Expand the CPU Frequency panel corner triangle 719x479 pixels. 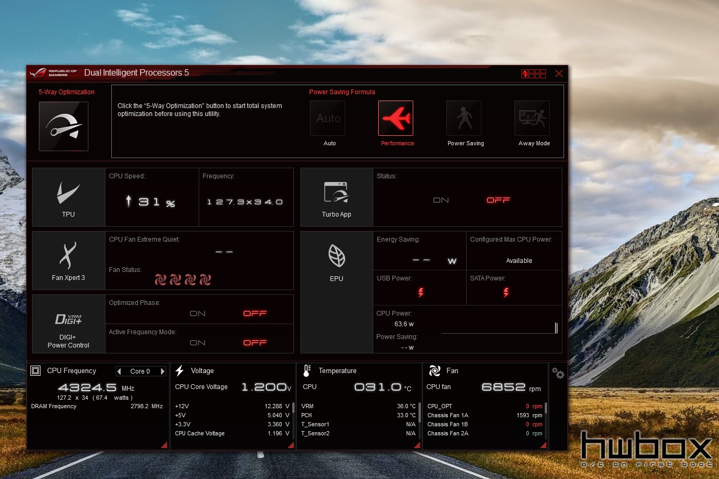[x=164, y=445]
